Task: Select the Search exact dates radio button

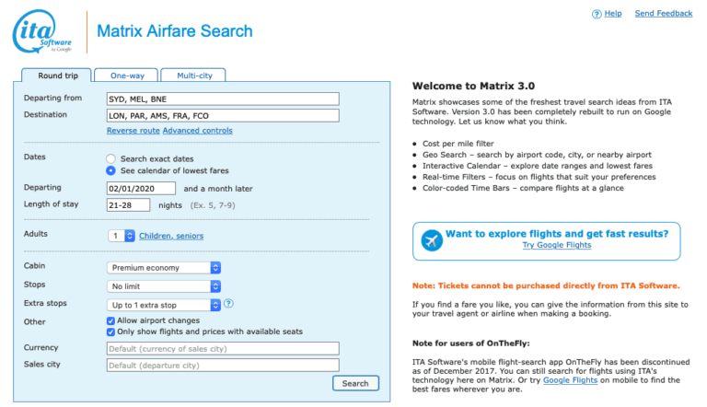Action: (x=110, y=158)
